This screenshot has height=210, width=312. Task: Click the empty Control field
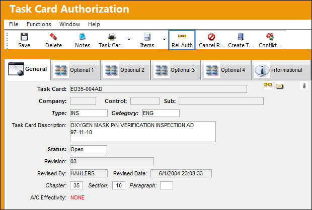(x=145, y=101)
